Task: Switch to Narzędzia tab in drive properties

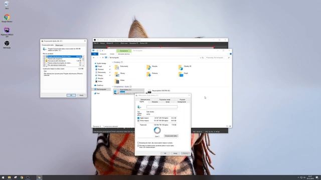Action: [155, 102]
